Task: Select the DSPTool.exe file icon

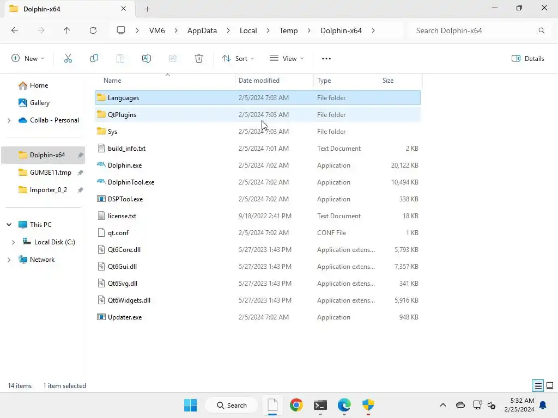Action: pos(101,199)
